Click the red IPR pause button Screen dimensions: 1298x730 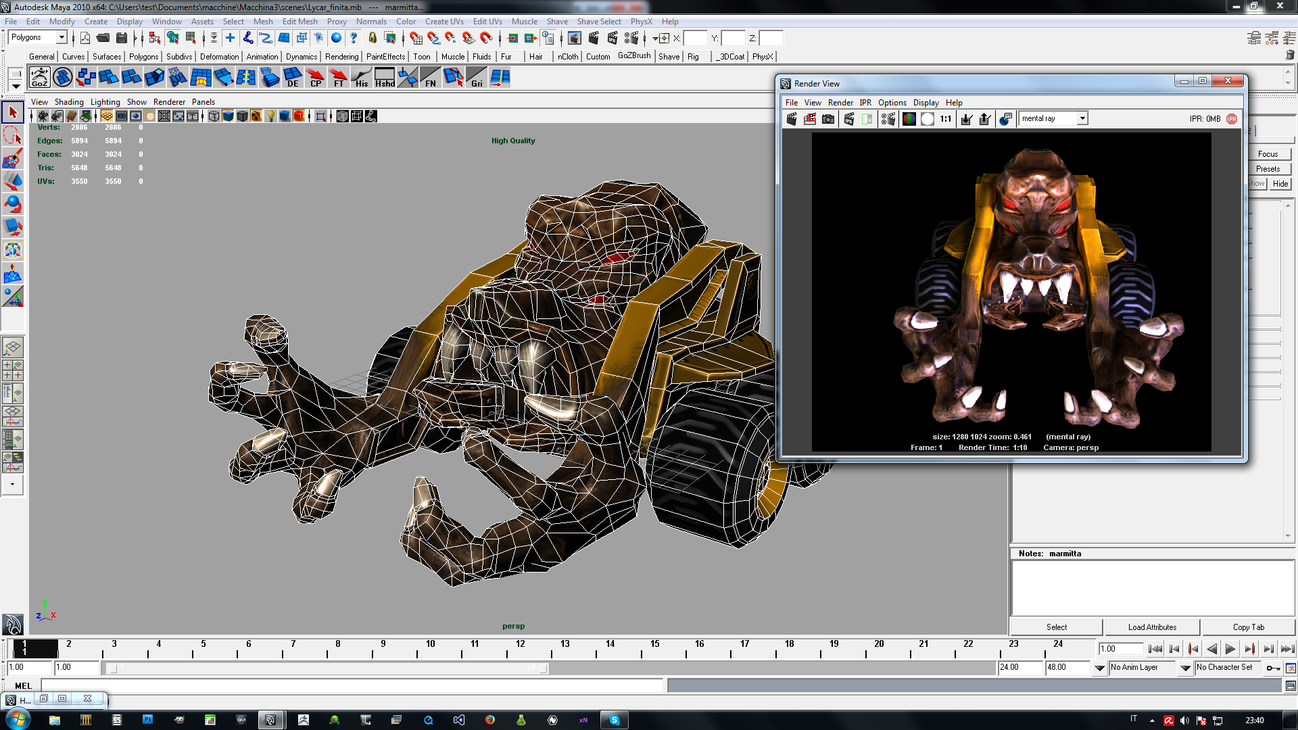1232,119
